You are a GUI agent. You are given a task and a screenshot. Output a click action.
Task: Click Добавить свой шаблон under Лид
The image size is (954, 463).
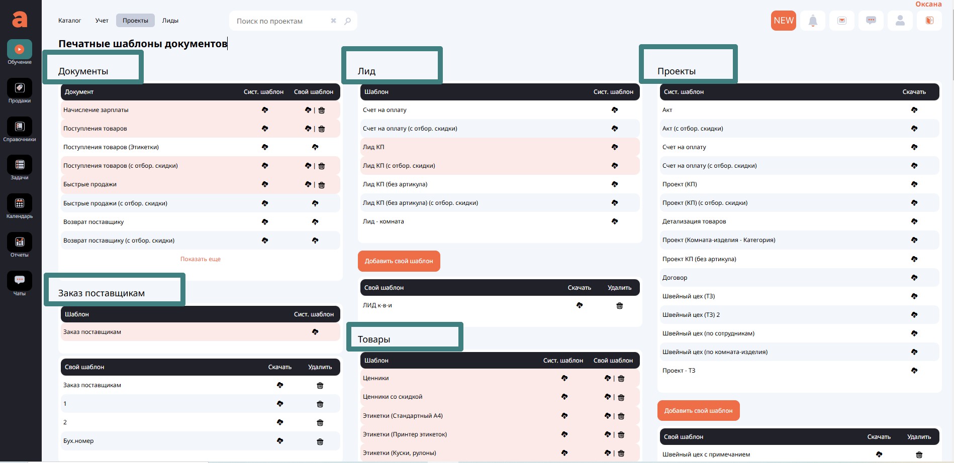tap(399, 261)
